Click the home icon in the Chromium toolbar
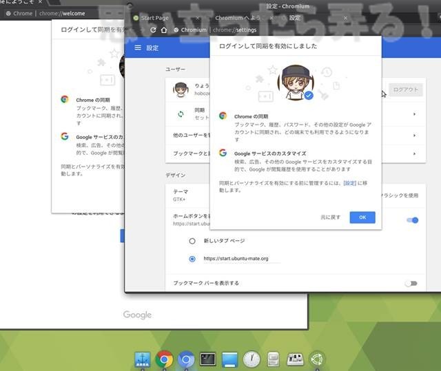This screenshot has height=371, width=441. (164, 30)
